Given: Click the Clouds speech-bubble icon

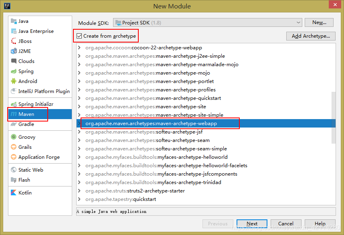Looking at the screenshot, I should pos(14,61).
